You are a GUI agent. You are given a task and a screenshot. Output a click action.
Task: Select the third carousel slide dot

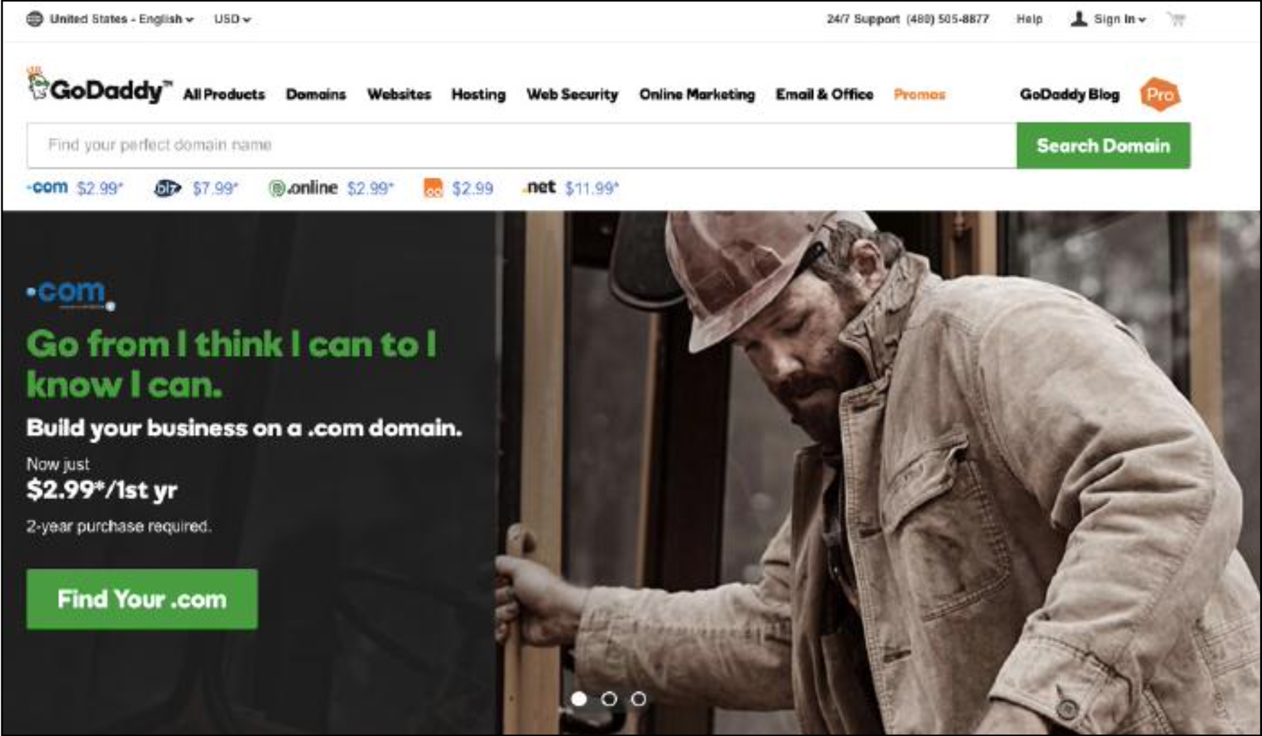point(638,699)
